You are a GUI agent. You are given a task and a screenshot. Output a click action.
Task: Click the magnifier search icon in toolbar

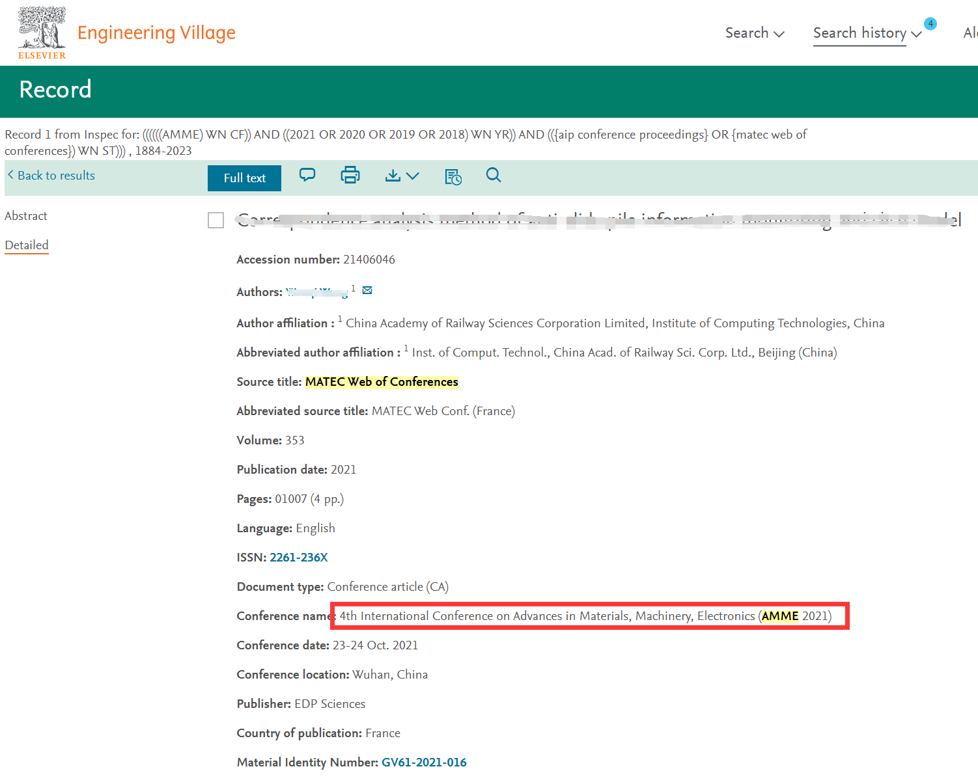point(494,175)
